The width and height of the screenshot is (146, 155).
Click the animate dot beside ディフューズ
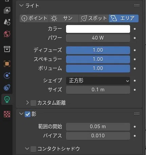pyautogui.click(x=134, y=50)
